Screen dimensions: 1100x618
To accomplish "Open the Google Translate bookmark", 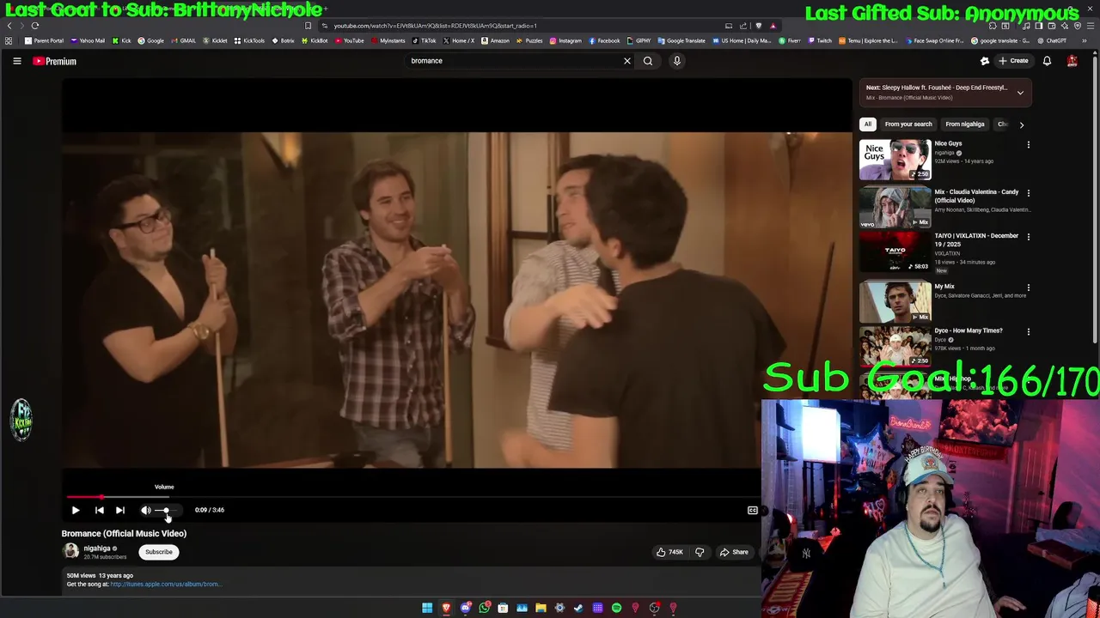I will 681,40.
